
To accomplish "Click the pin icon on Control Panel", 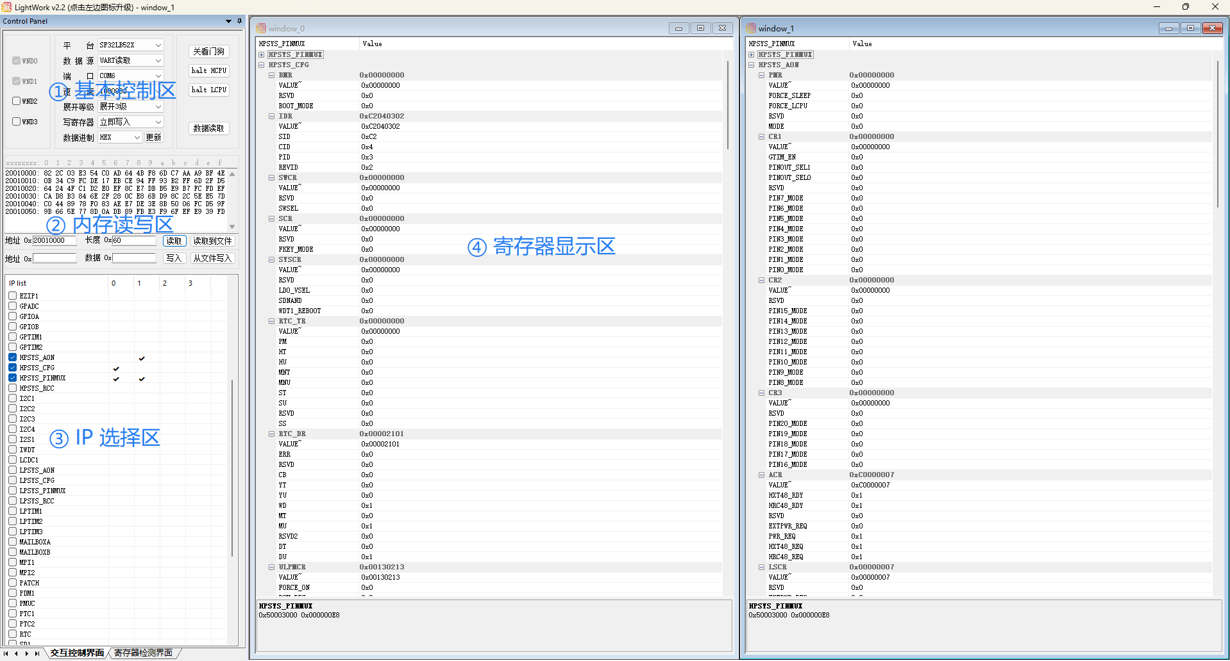I will point(239,20).
